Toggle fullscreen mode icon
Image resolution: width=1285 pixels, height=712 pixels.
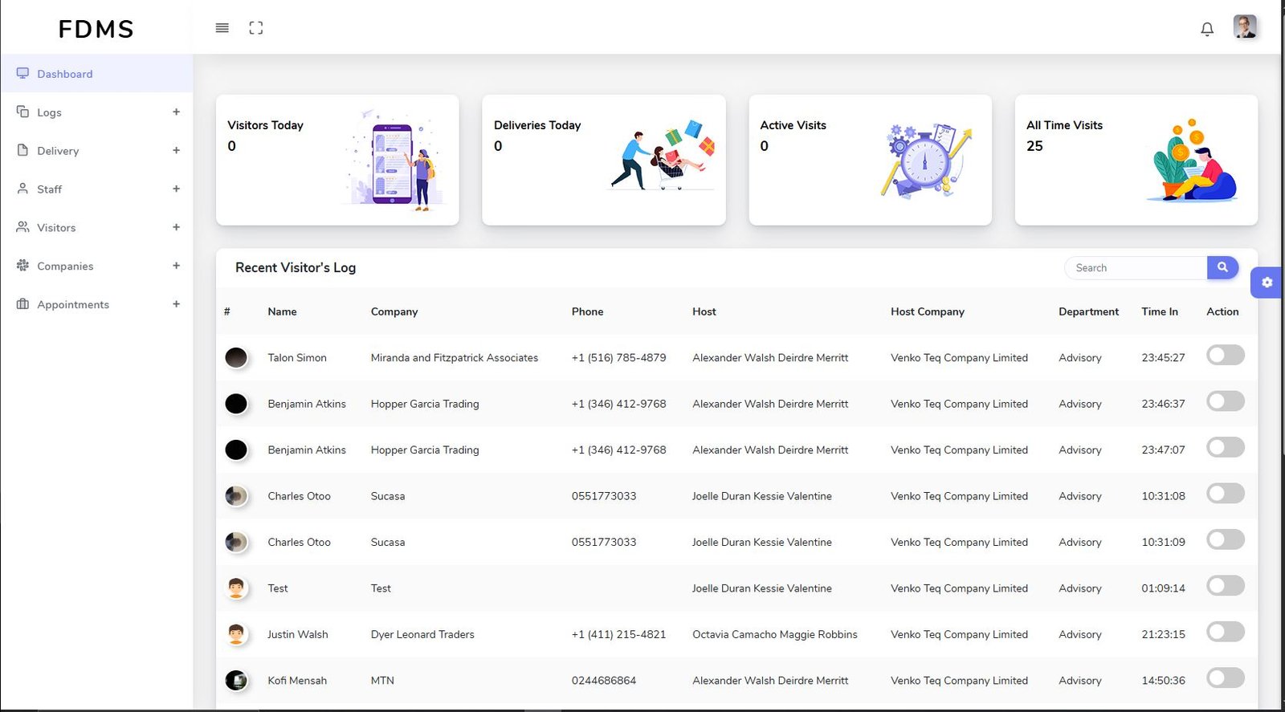point(256,28)
